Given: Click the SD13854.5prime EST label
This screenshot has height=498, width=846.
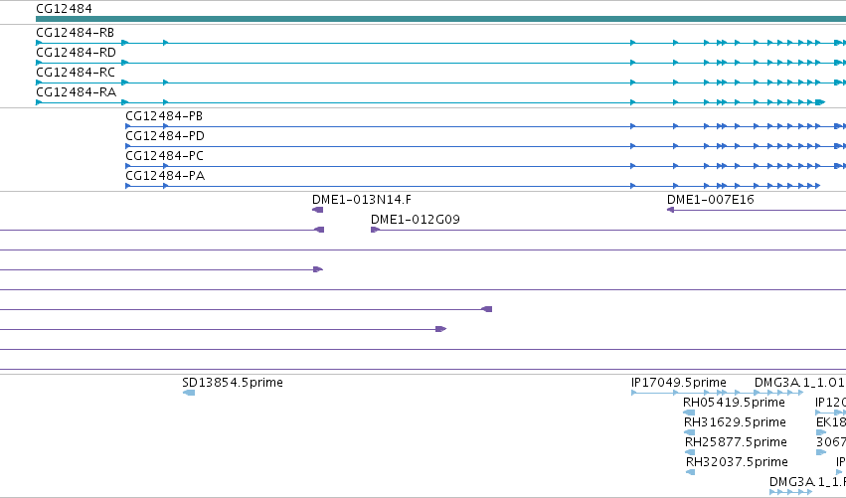Looking at the screenshot, I should (x=233, y=383).
